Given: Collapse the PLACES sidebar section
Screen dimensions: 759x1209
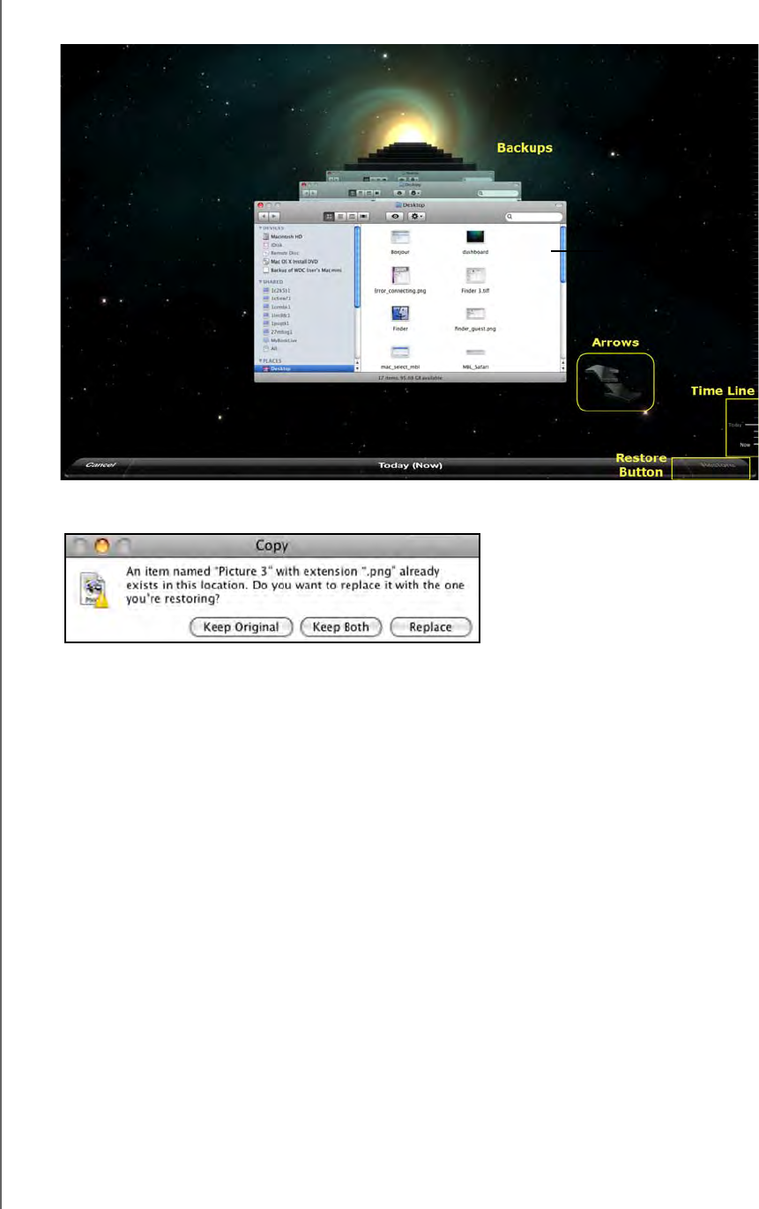Looking at the screenshot, I should pos(259,360).
